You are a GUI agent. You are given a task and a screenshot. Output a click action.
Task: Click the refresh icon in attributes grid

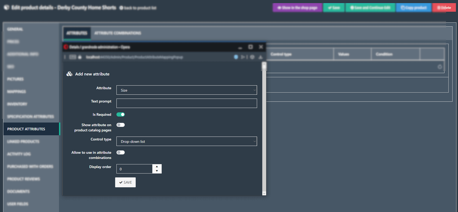click(440, 67)
